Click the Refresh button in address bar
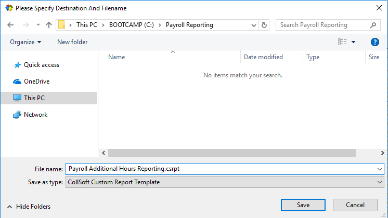Viewport: 388px width, 218px height. 264,25
